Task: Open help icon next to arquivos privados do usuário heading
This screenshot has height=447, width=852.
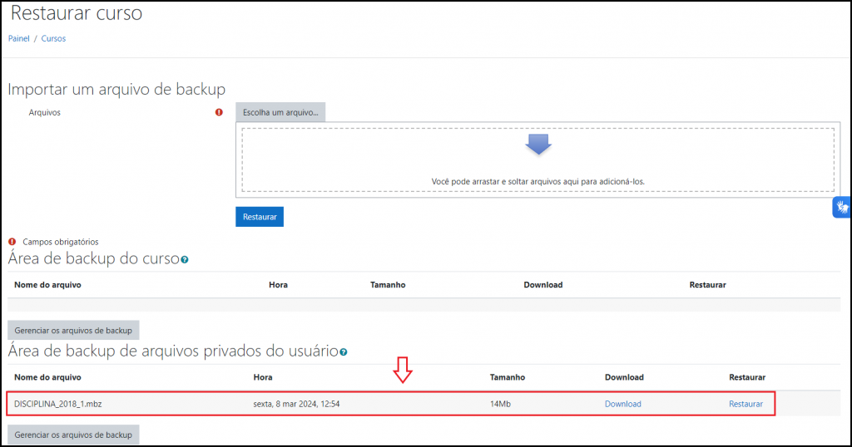Action: coord(343,352)
